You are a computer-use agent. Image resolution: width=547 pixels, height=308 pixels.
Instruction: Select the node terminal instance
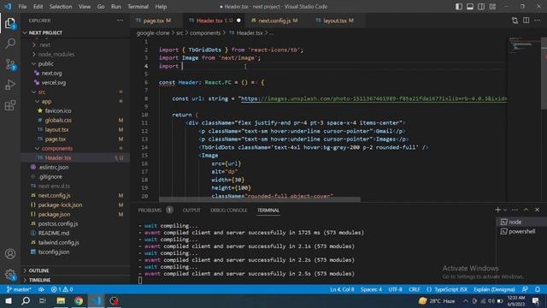[x=521, y=222]
